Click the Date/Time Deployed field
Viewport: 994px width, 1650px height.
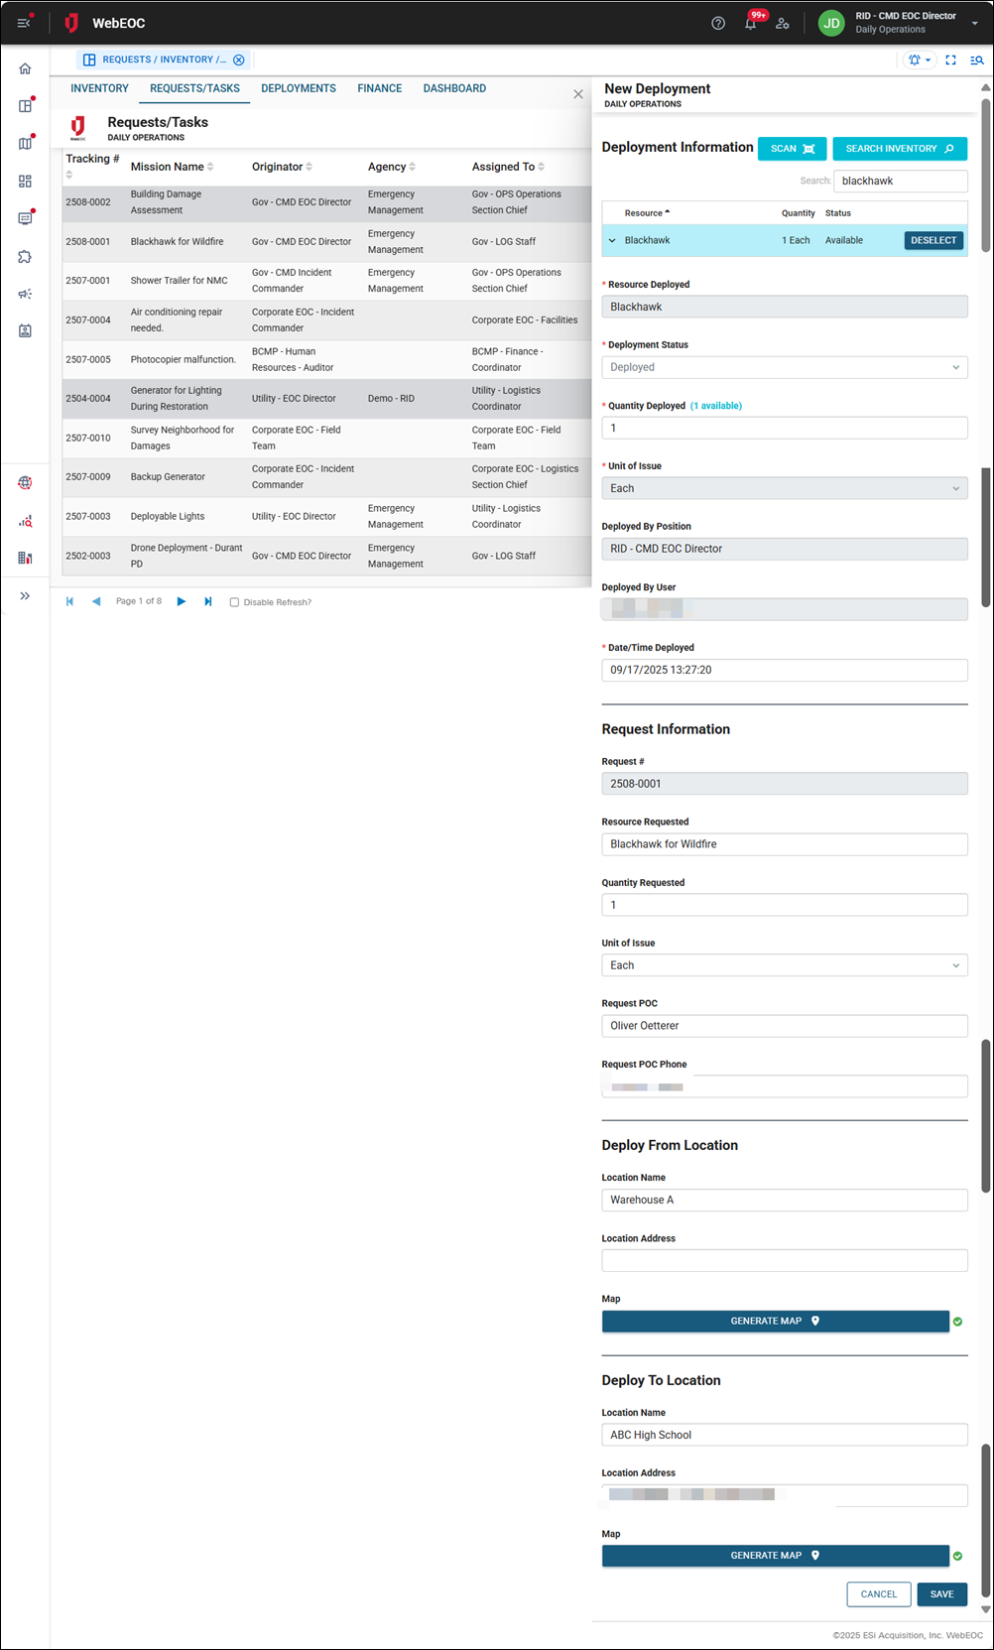click(x=785, y=670)
